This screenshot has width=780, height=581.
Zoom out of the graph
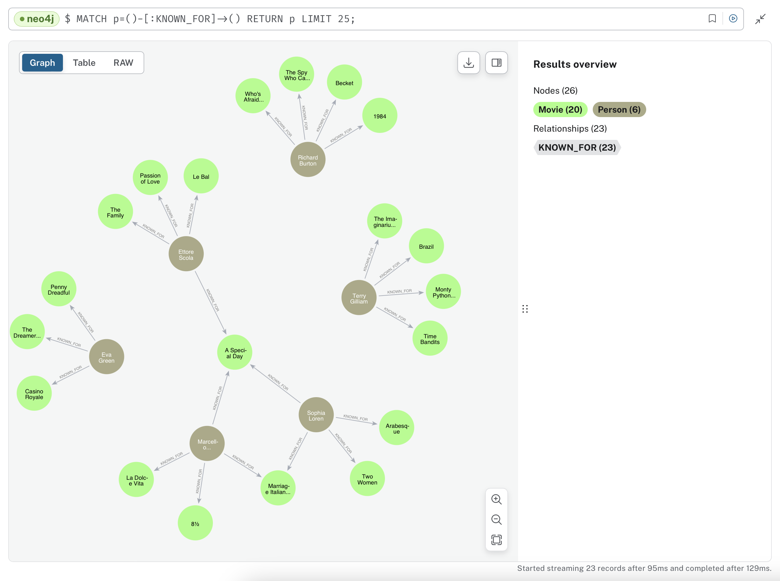point(496,520)
